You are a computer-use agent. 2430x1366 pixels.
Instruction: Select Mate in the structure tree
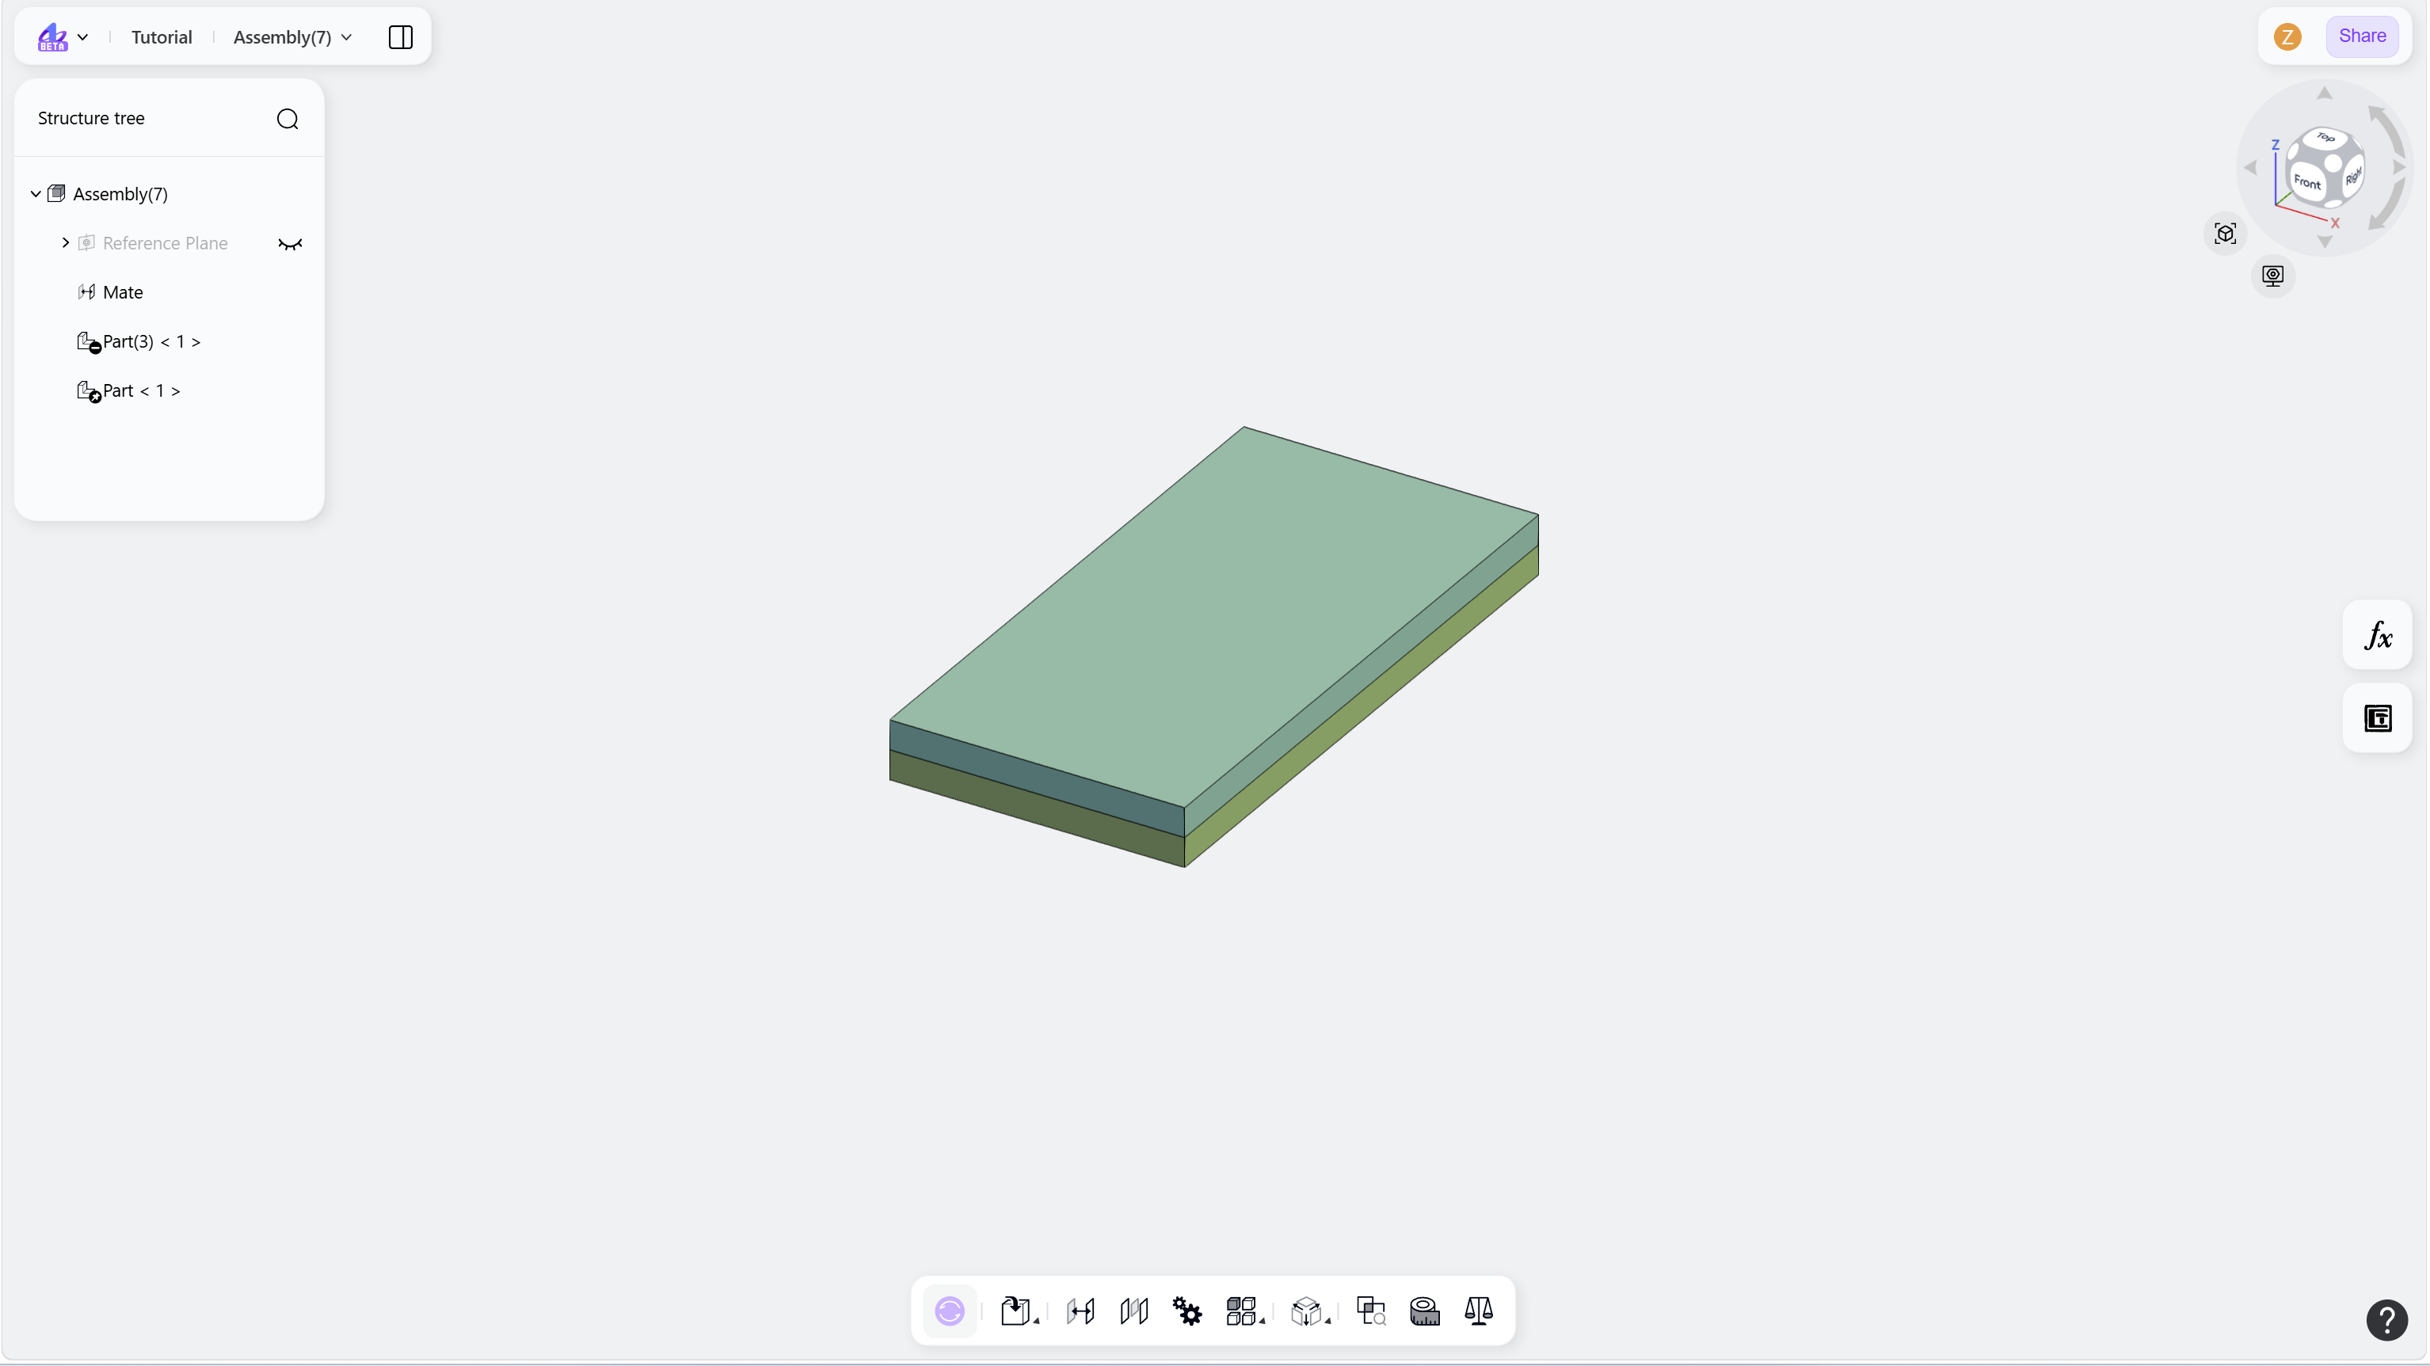click(x=123, y=292)
